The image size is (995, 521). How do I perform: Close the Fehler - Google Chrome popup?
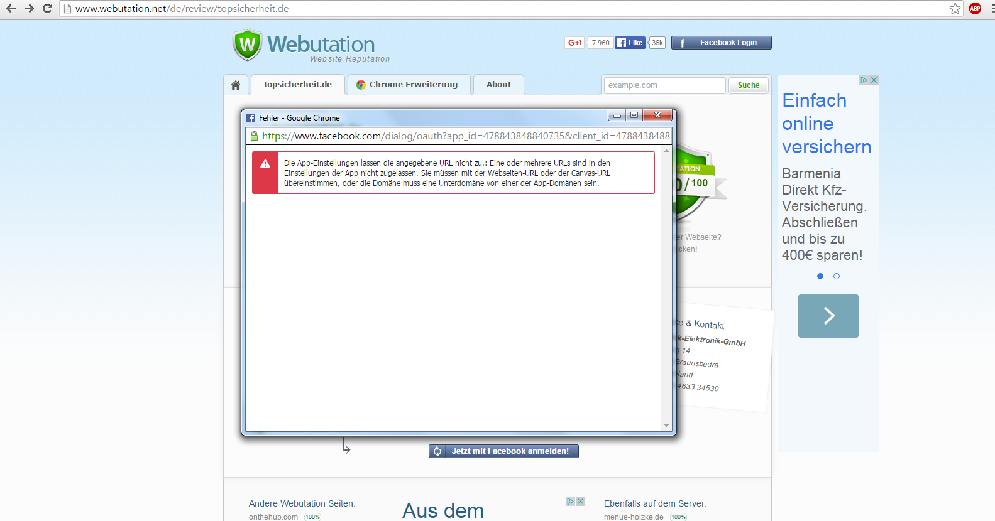657,115
